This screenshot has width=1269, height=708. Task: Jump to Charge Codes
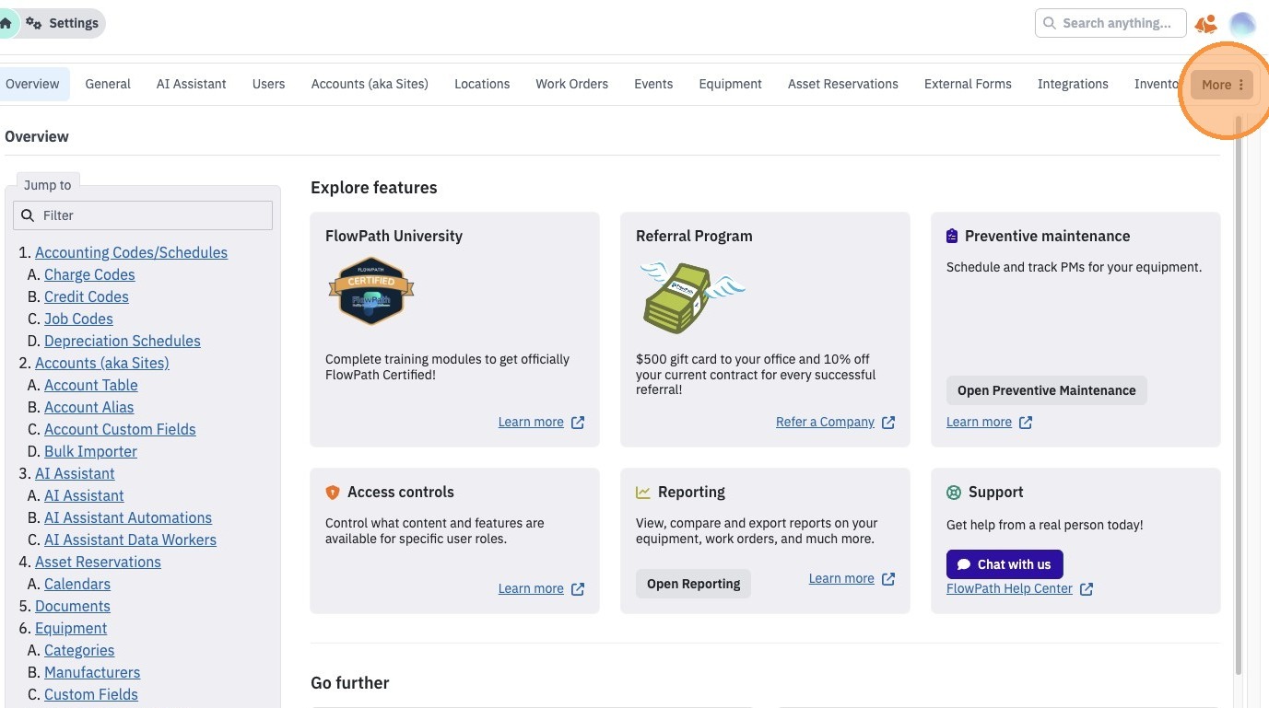tap(89, 274)
